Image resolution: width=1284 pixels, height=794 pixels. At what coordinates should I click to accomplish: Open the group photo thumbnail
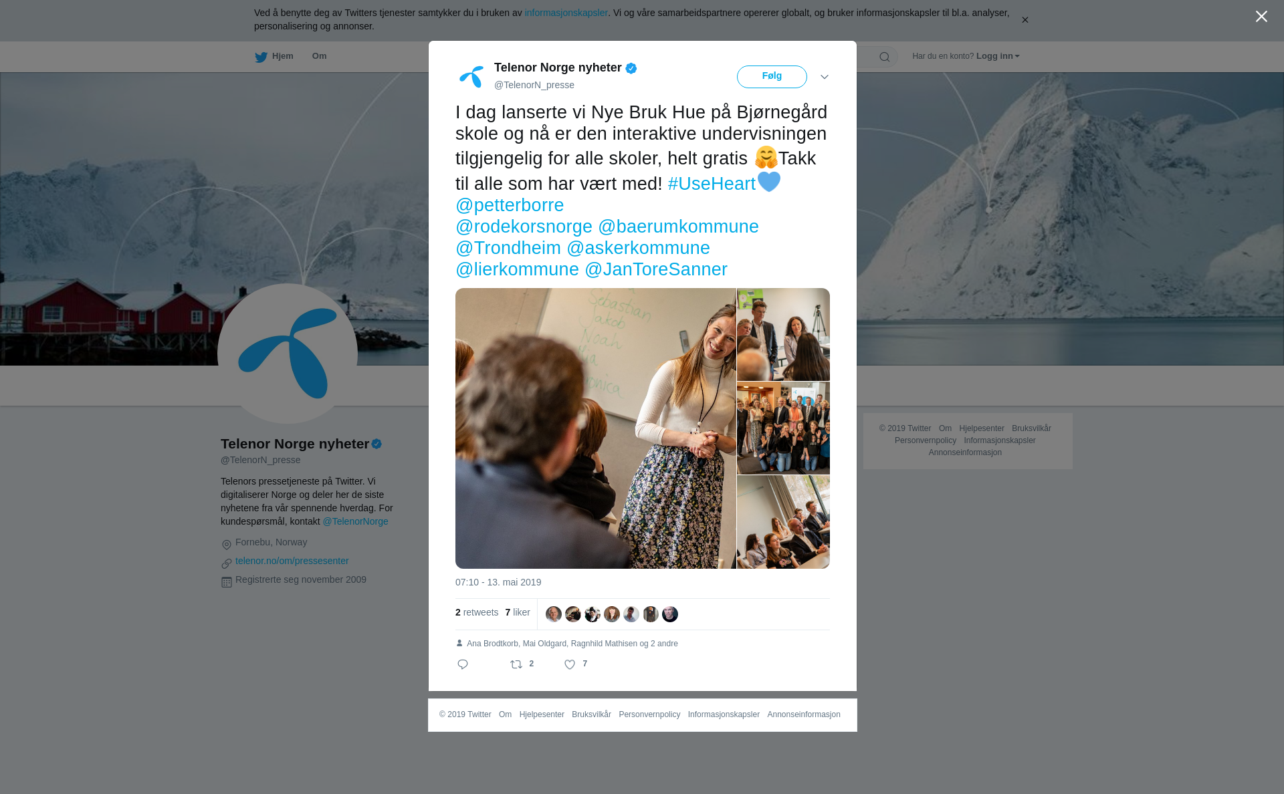click(783, 428)
